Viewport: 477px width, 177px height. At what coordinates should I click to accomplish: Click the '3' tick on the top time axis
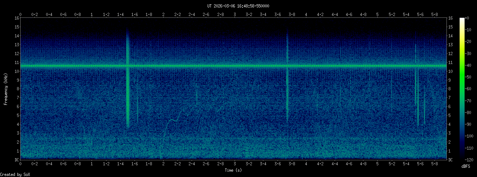(235, 15)
